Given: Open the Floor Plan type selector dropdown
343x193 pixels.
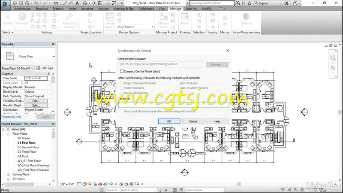Looking at the screenshot, I should (54, 57).
